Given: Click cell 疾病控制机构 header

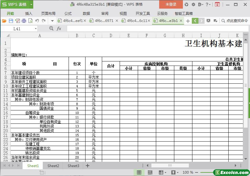Looking at the screenshot, I should click(x=156, y=64).
